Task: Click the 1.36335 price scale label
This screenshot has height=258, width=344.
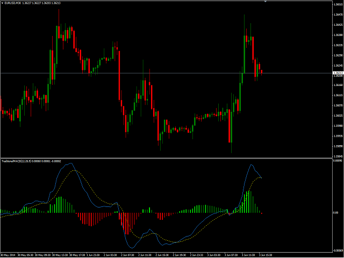Action: (x=338, y=45)
